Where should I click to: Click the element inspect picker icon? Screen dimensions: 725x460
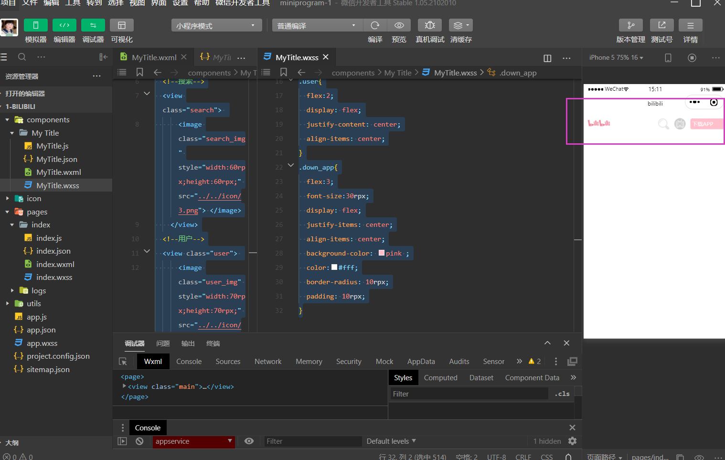pyautogui.click(x=123, y=362)
